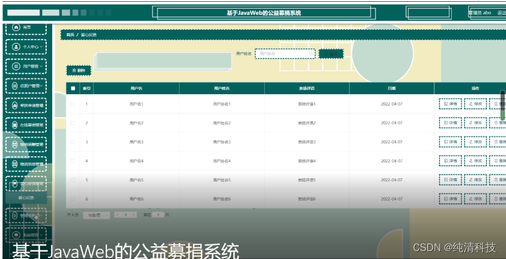Check the checkbox for row 6
The image size is (506, 259).
pos(73,199)
